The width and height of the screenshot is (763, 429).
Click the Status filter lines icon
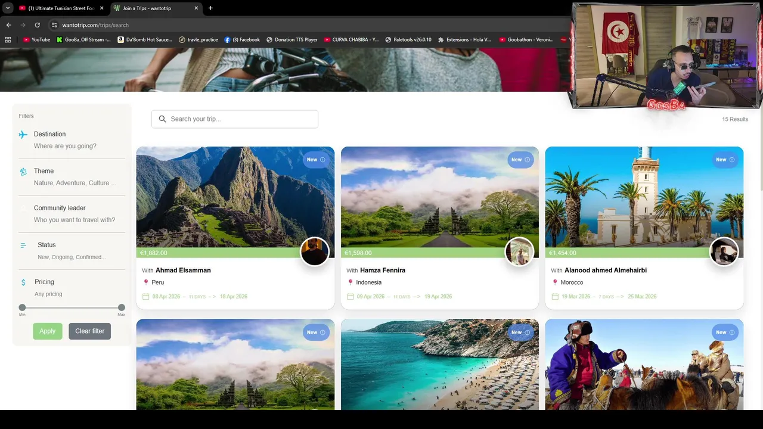[23, 245]
